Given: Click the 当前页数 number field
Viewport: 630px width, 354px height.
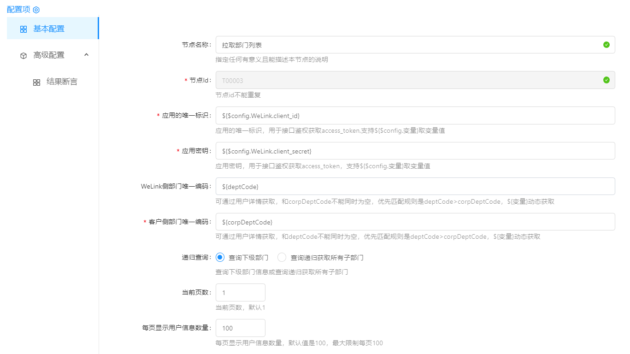Looking at the screenshot, I should 240,293.
